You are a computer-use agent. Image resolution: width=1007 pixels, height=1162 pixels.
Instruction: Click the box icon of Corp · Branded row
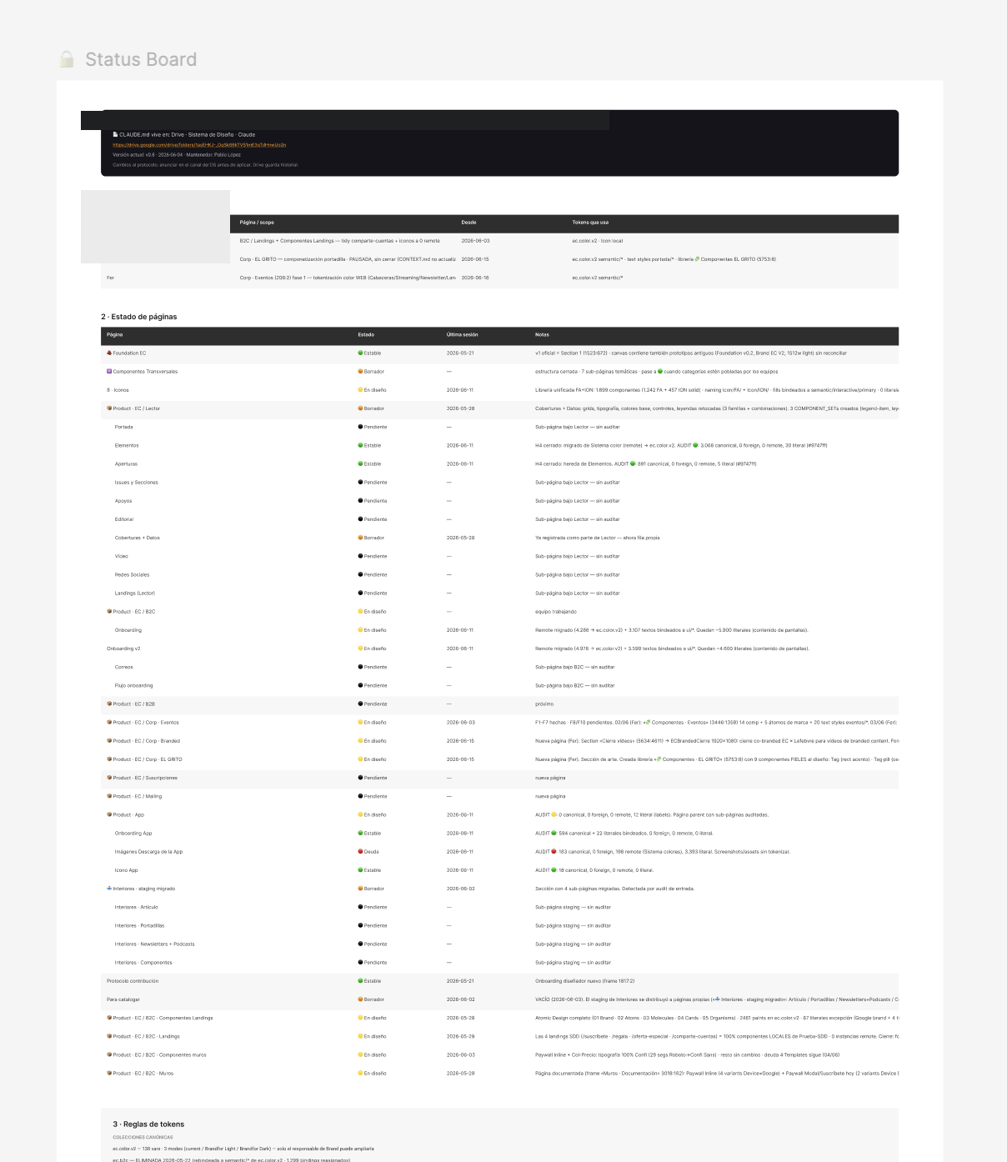109,741
